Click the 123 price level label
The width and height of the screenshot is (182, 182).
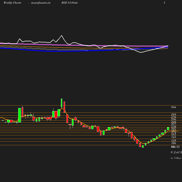click(x=174, y=141)
